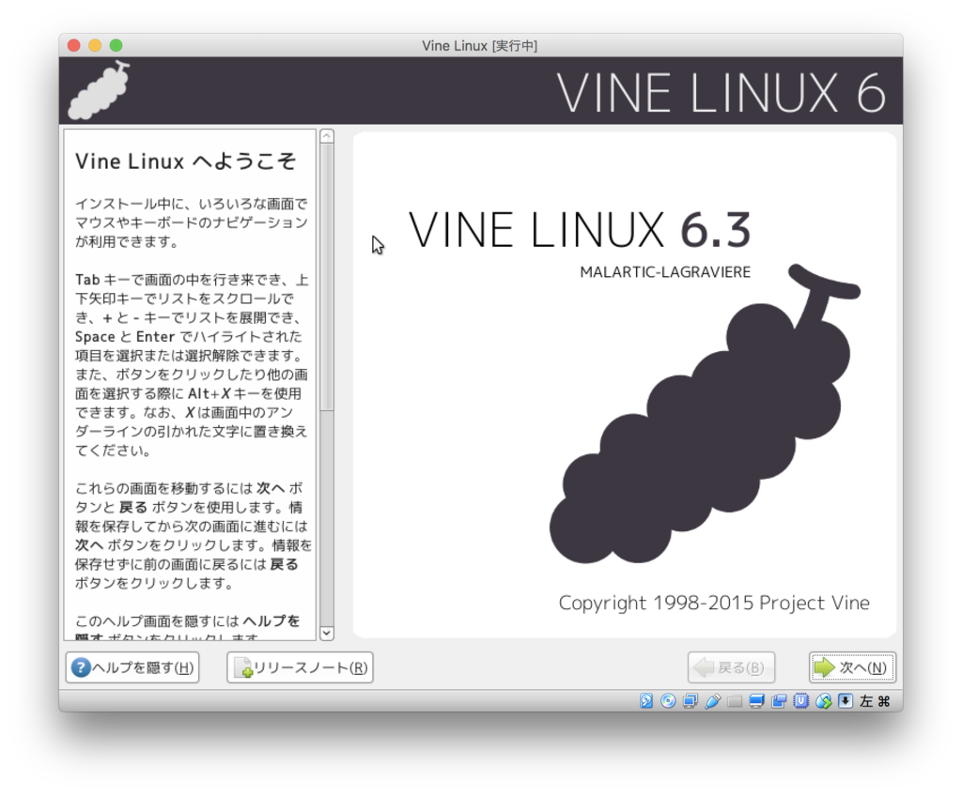Click the MALARTIC-LAGRAVIERE codename text

665,272
